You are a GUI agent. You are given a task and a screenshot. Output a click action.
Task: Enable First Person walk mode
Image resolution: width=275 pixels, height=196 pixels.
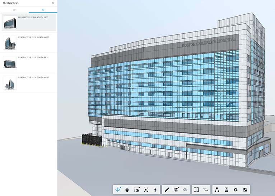[155, 190]
